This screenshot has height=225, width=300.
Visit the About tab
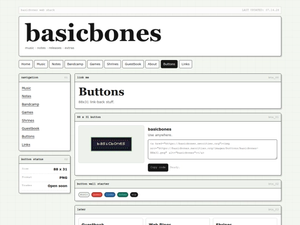(152, 64)
